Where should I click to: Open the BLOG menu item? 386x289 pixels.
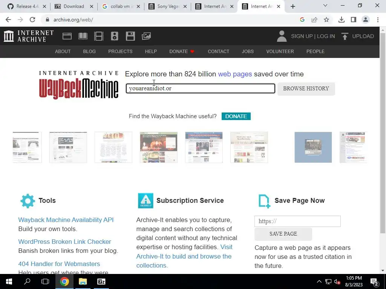pyautogui.click(x=89, y=51)
